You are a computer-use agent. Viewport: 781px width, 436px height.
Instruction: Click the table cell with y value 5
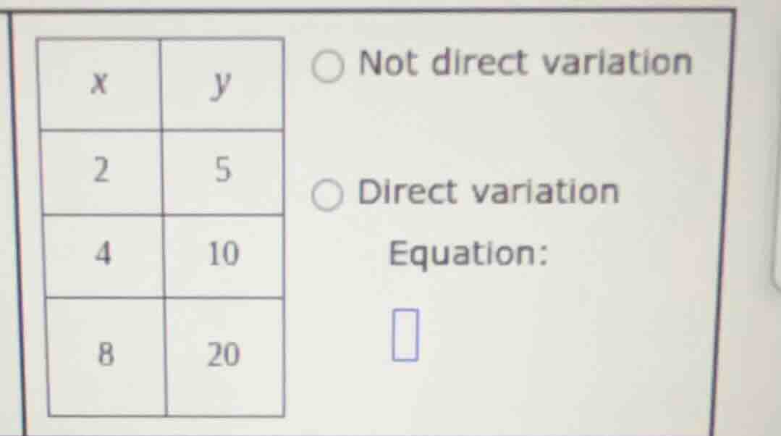[x=224, y=172]
